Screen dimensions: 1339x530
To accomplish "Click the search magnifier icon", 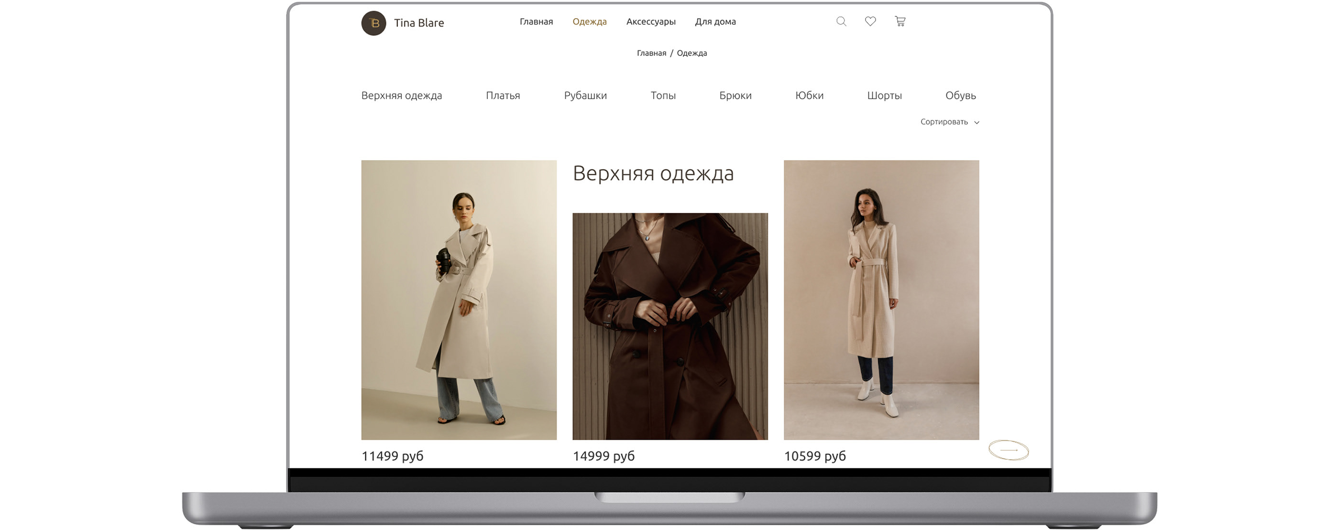I will (841, 22).
